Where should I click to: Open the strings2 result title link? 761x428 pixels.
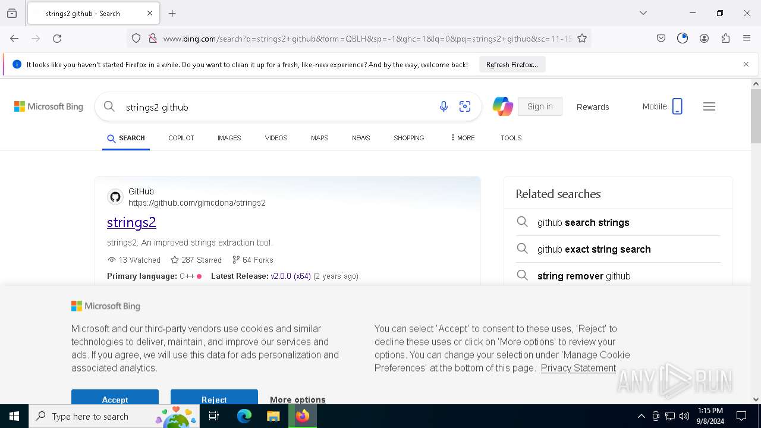click(131, 222)
